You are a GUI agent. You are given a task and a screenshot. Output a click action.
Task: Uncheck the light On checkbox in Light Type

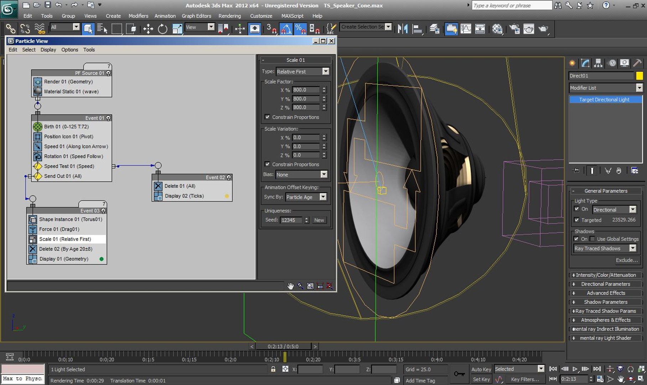click(x=576, y=209)
